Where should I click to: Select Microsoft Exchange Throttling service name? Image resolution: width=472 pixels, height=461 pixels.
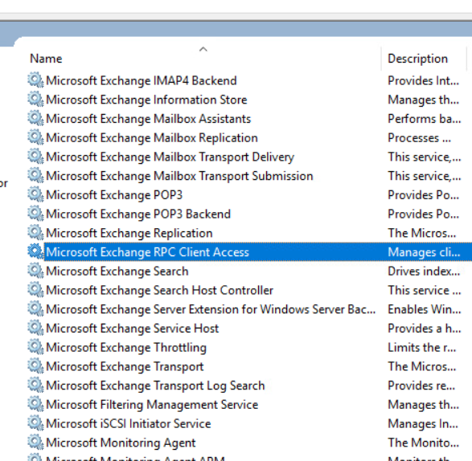tap(126, 347)
